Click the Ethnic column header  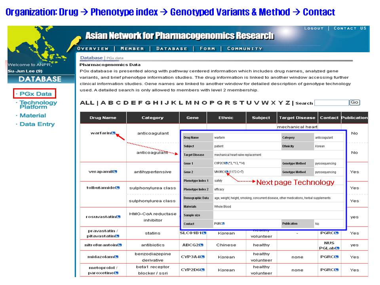pyautogui.click(x=226, y=118)
